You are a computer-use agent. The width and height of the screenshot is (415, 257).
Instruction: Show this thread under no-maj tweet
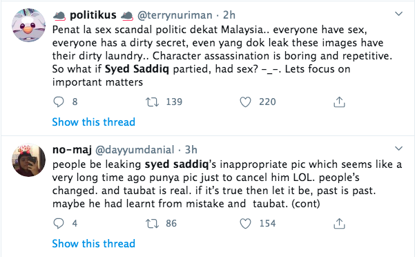[x=94, y=243]
